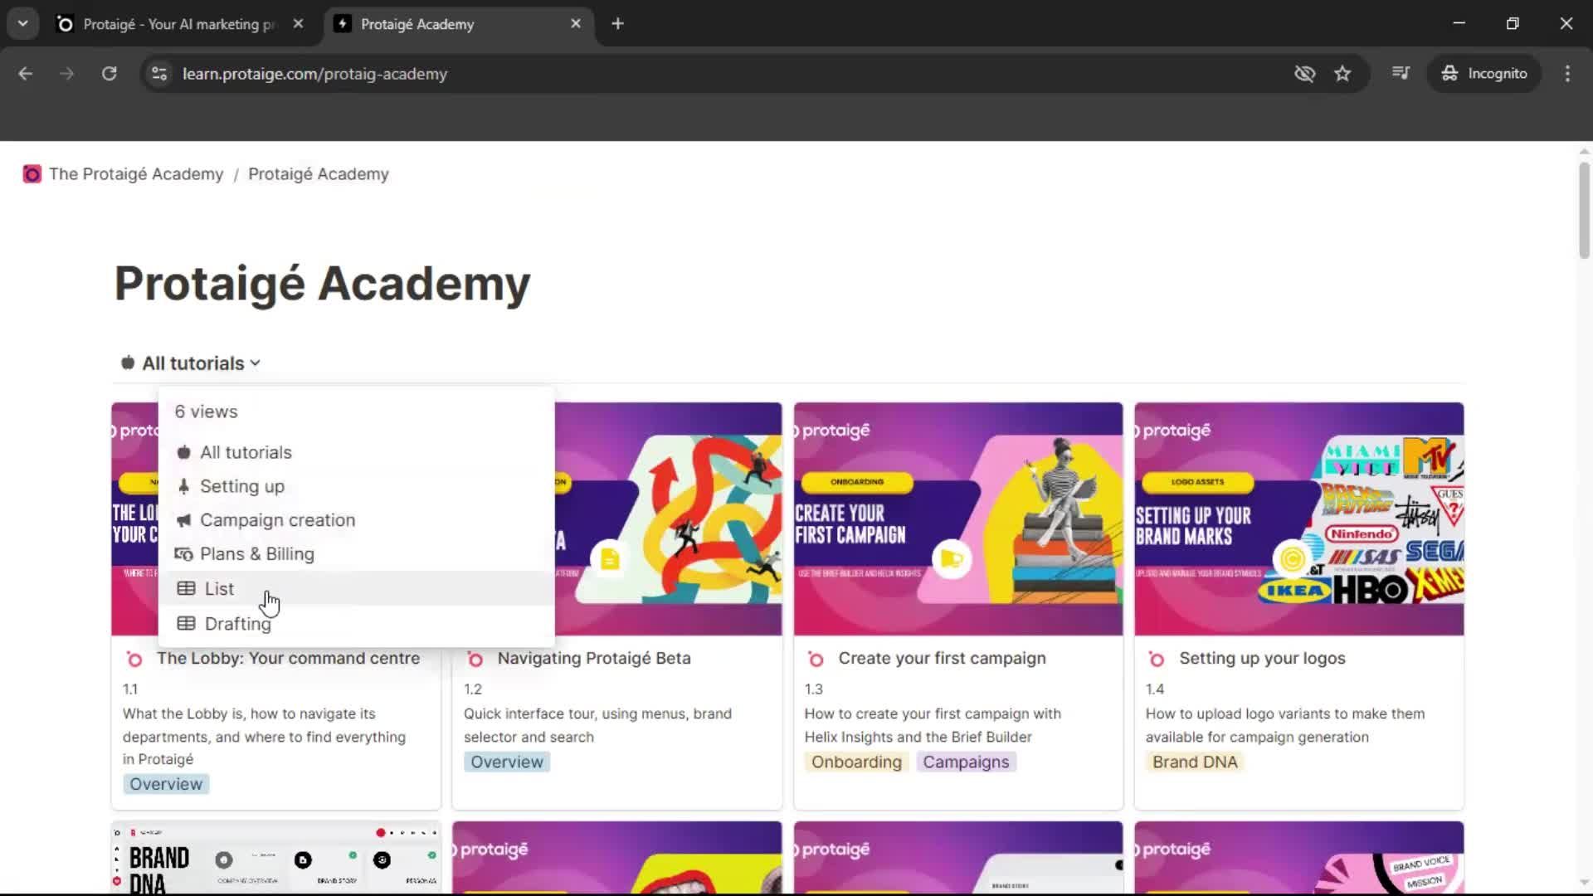Open site information icon in the address bar
This screenshot has height=896, width=1593.
pyautogui.click(x=158, y=73)
